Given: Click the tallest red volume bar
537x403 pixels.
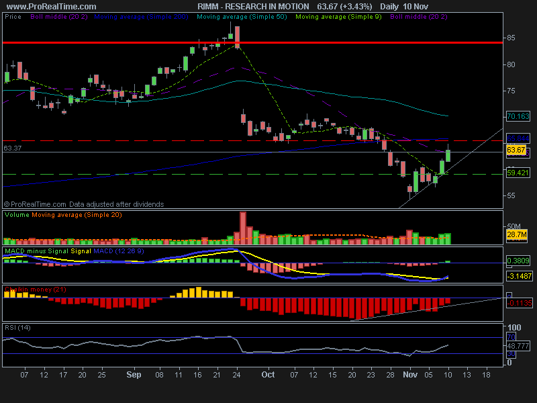Looking at the screenshot, I should coord(243,228).
